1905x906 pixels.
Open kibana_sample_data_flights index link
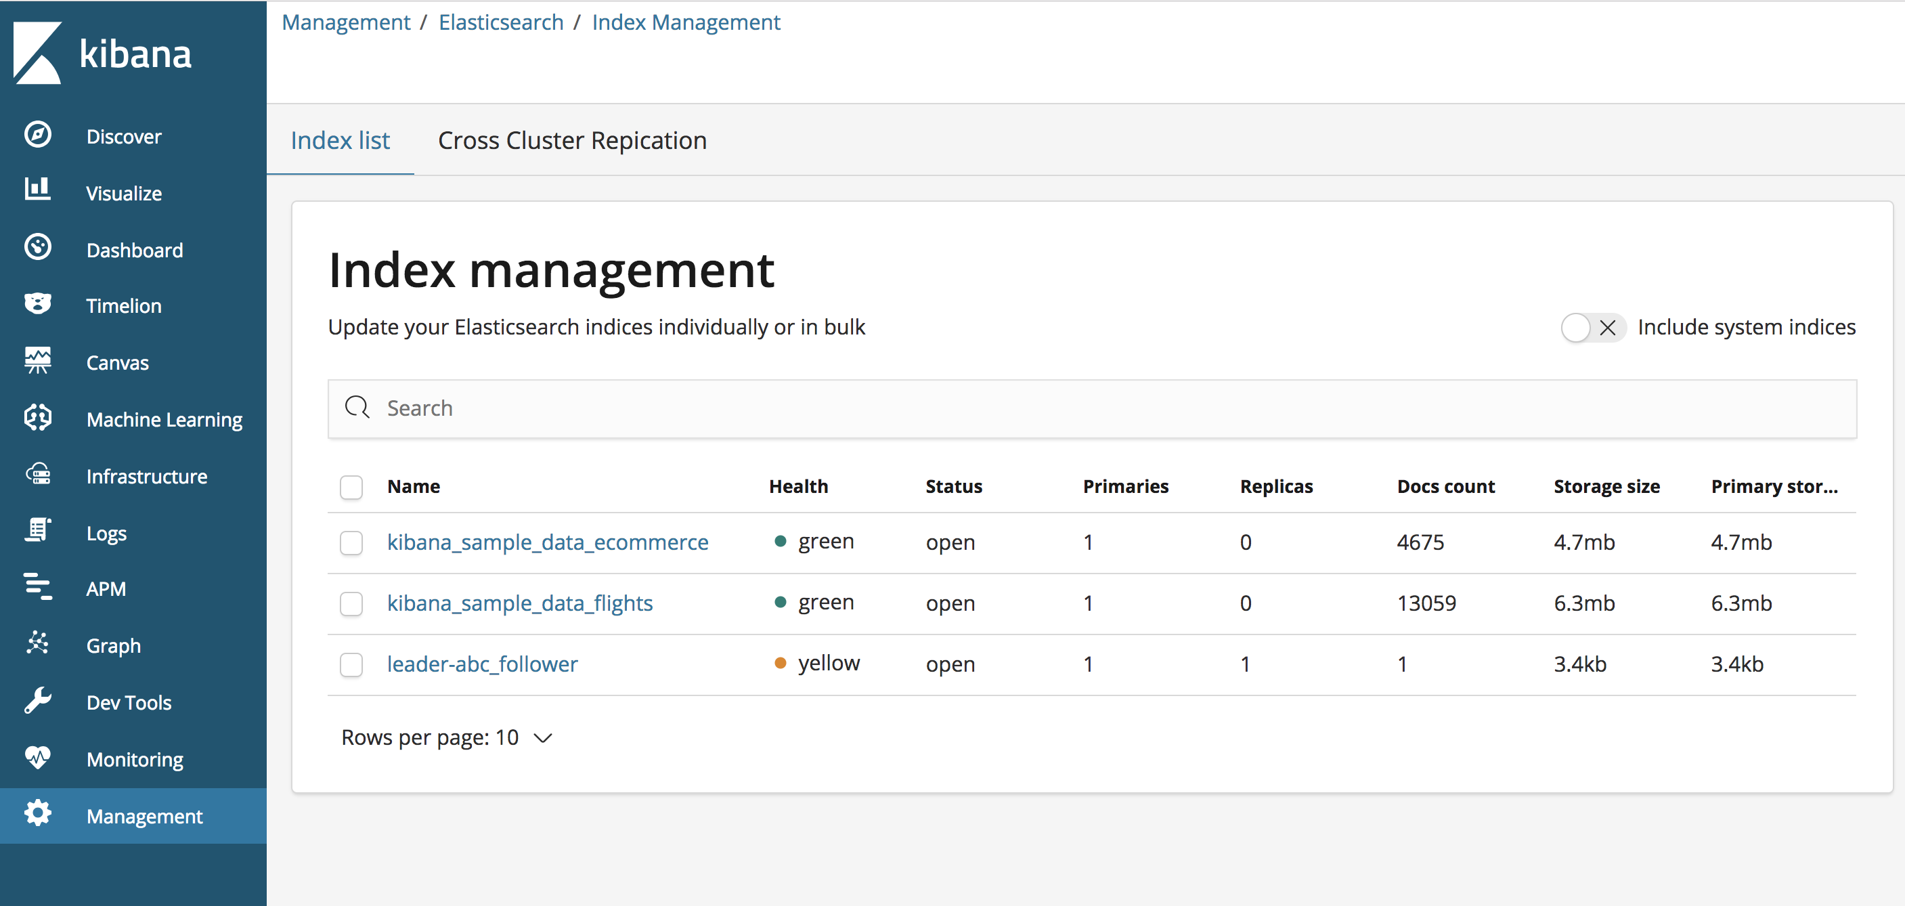click(519, 603)
